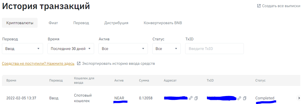The height and width of the screenshot is (104, 302).
Task: Switch to the Фиат tab
Action: (53, 23)
